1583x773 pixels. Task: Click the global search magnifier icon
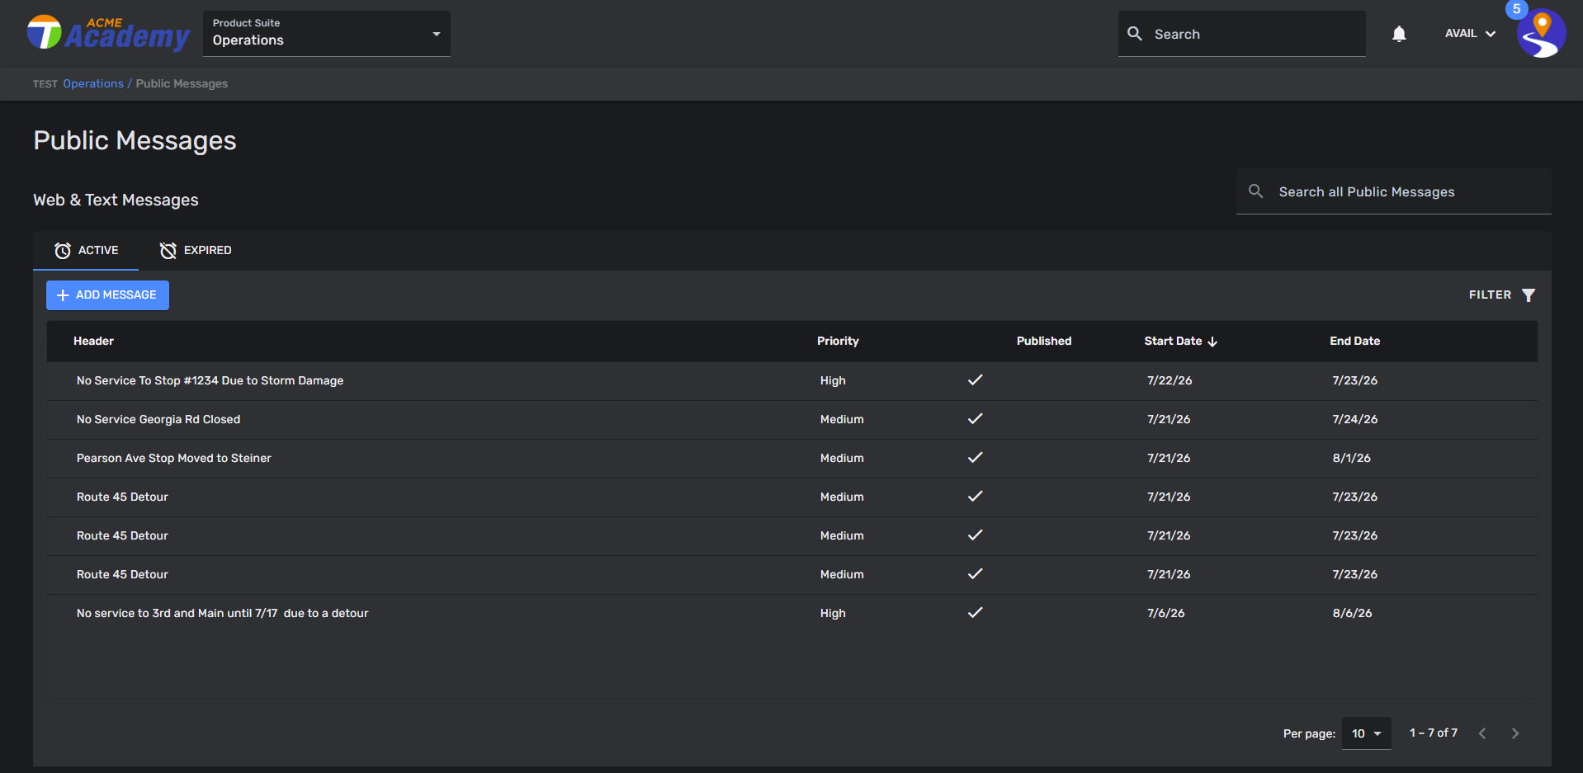[1135, 34]
